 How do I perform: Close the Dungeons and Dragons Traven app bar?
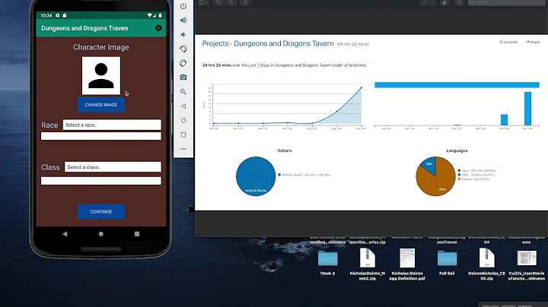pos(158,28)
